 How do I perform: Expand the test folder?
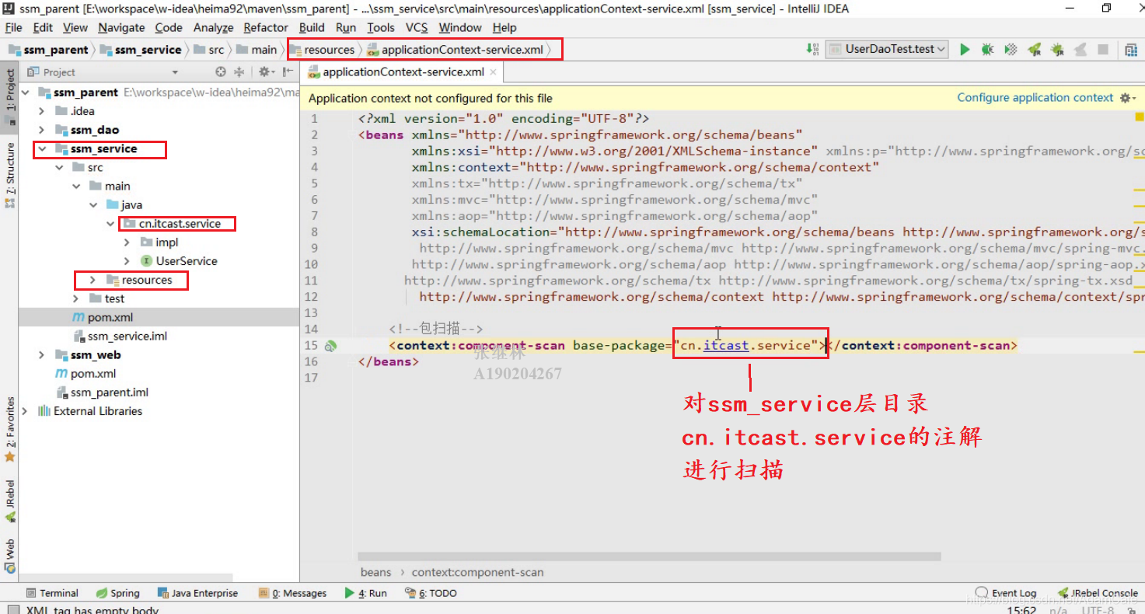click(76, 298)
